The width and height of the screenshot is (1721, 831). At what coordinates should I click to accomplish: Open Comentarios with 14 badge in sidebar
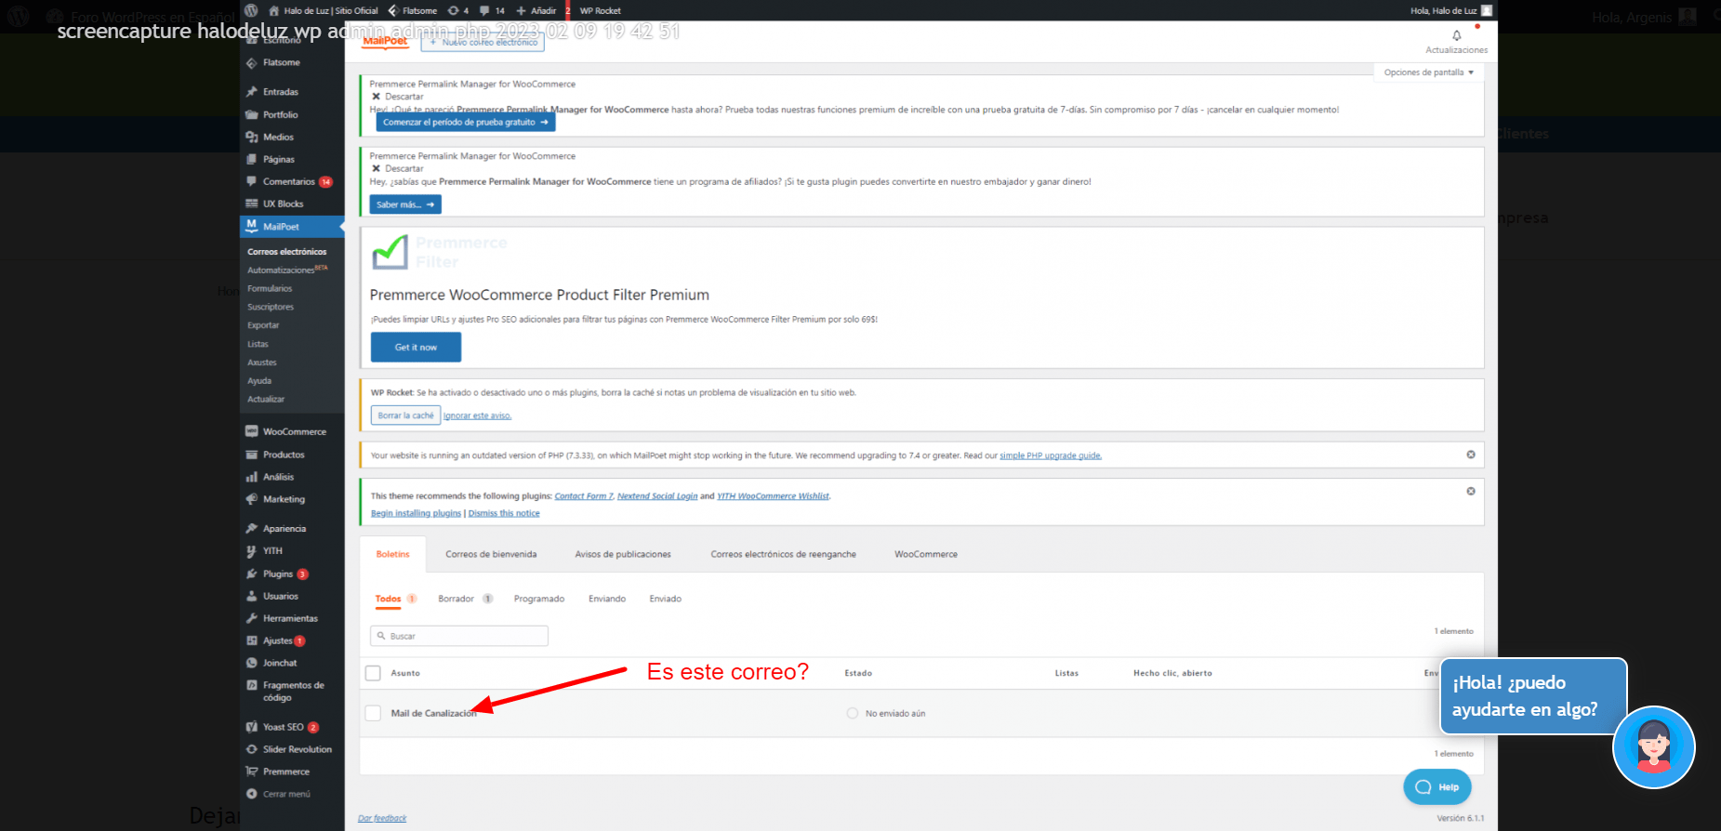coord(291,182)
